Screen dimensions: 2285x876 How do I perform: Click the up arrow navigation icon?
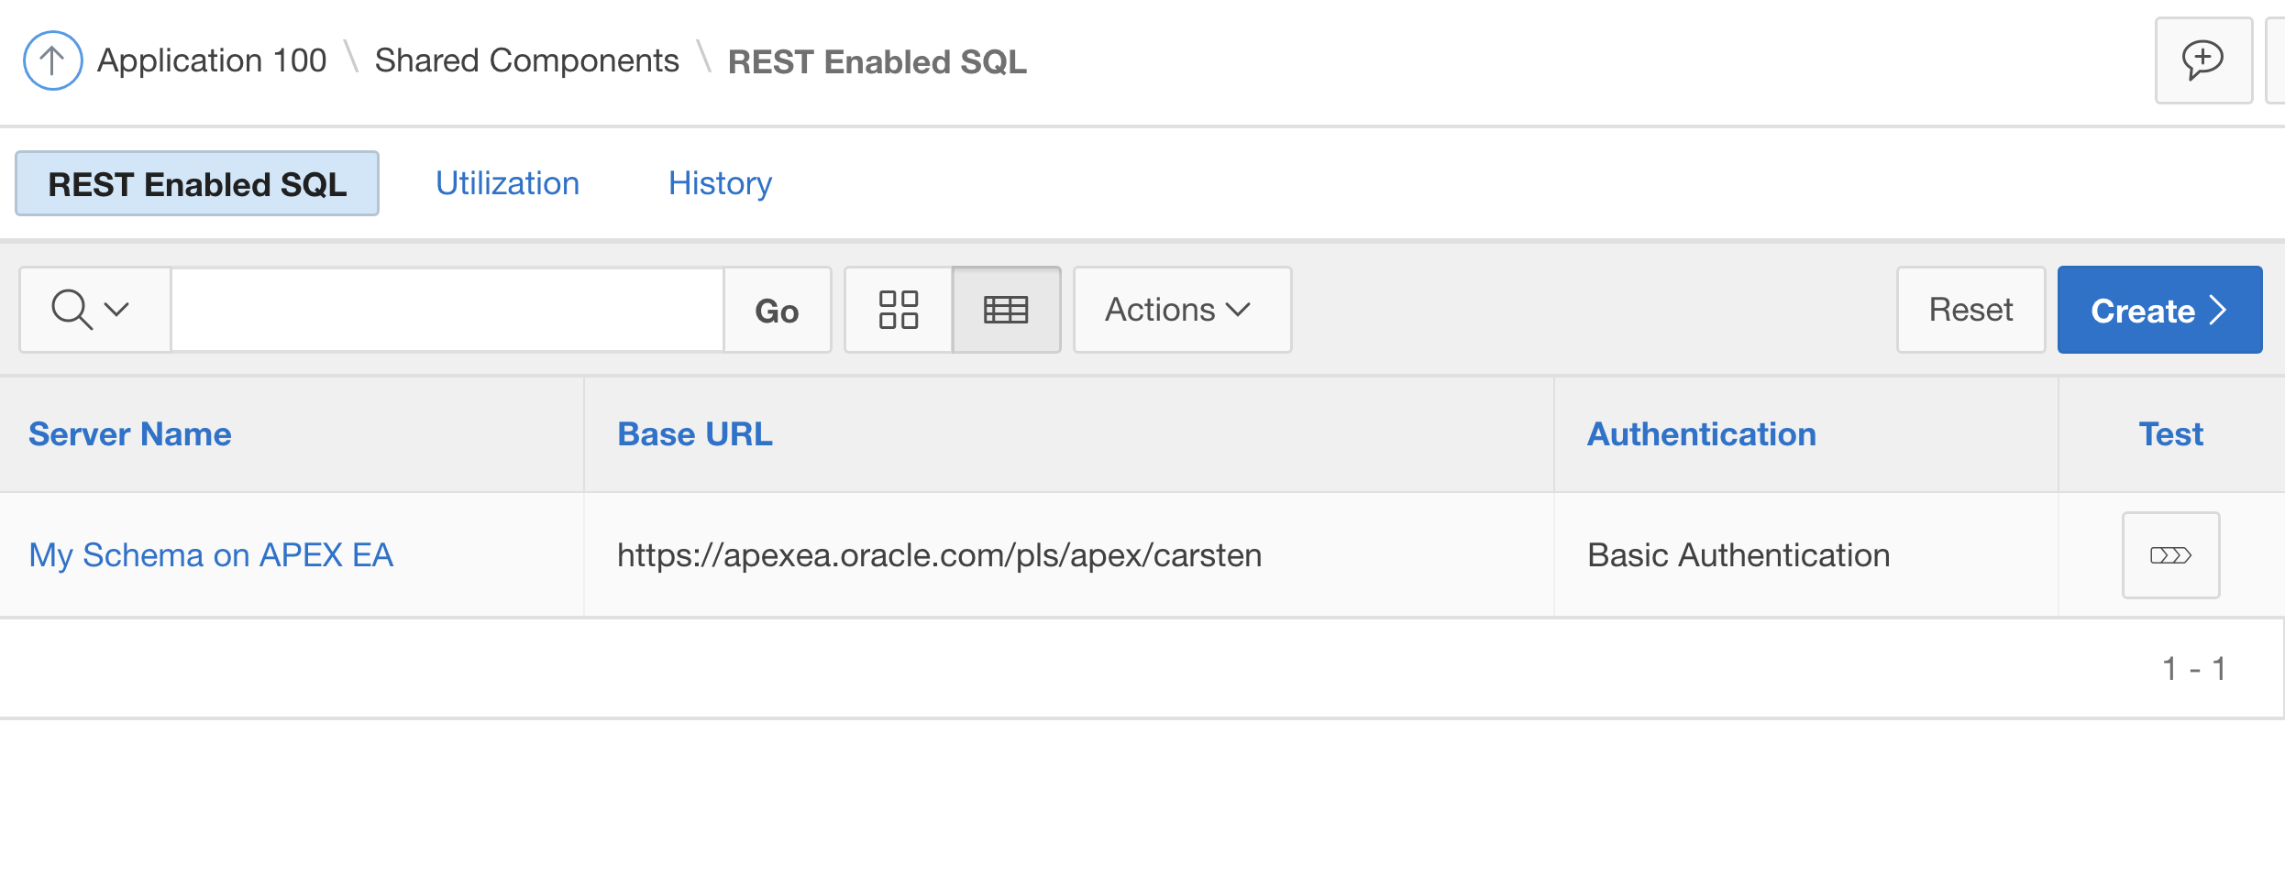[x=52, y=60]
